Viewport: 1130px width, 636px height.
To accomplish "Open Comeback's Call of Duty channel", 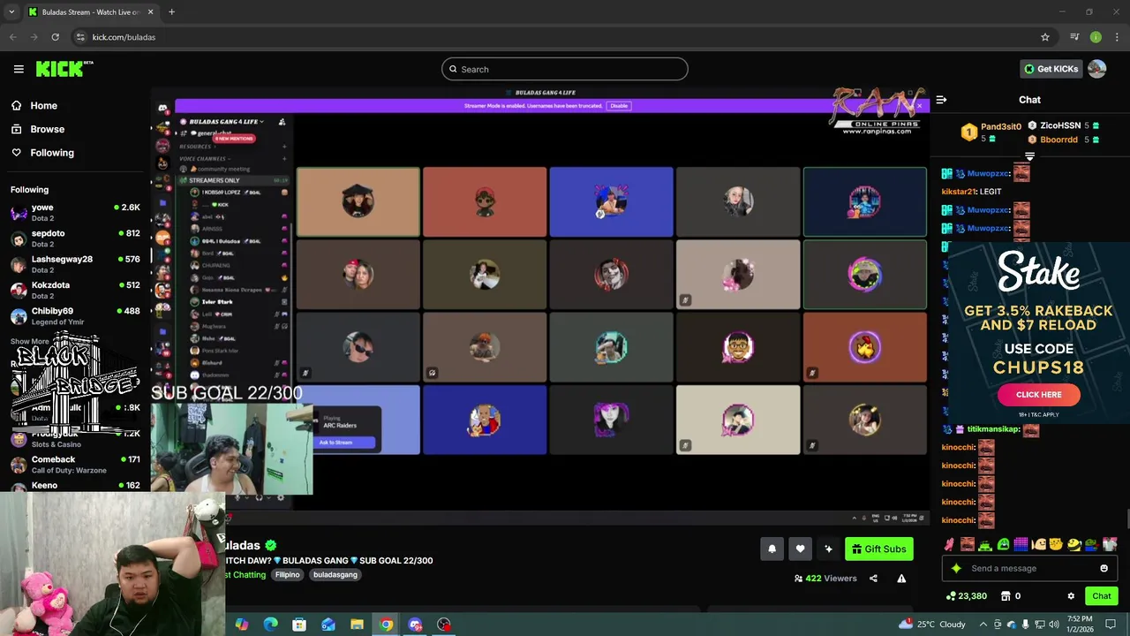I will [x=75, y=465].
